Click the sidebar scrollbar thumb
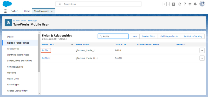The height and width of the screenshot is (97, 208). pyautogui.click(x=39, y=53)
